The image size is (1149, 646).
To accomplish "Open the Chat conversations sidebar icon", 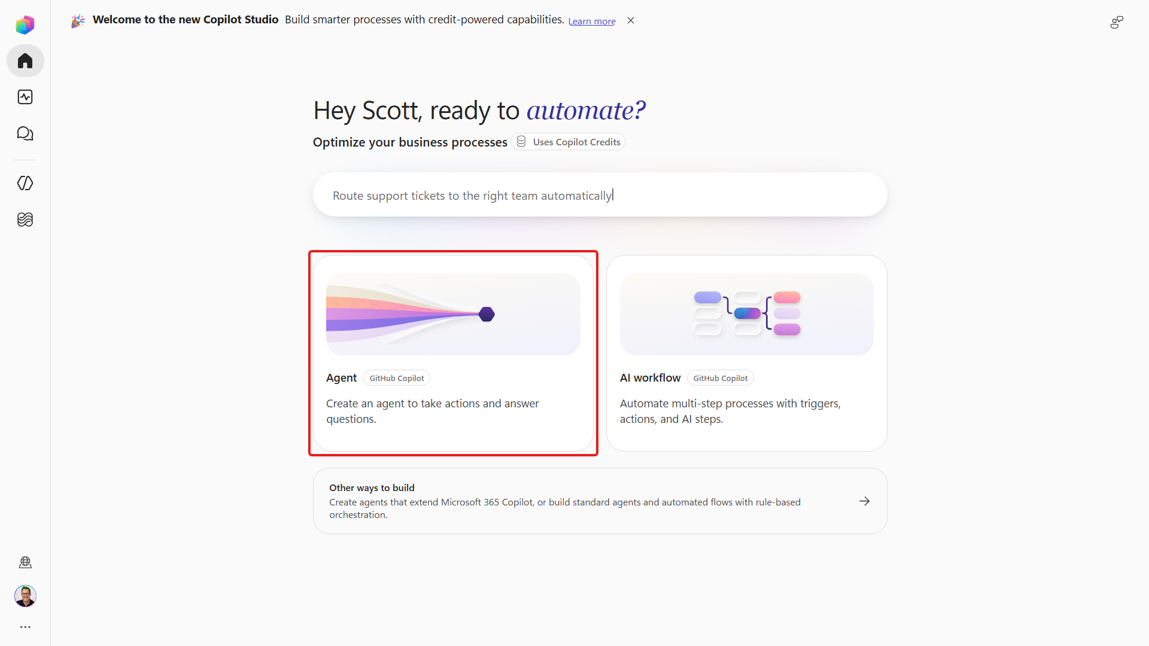I will point(25,133).
